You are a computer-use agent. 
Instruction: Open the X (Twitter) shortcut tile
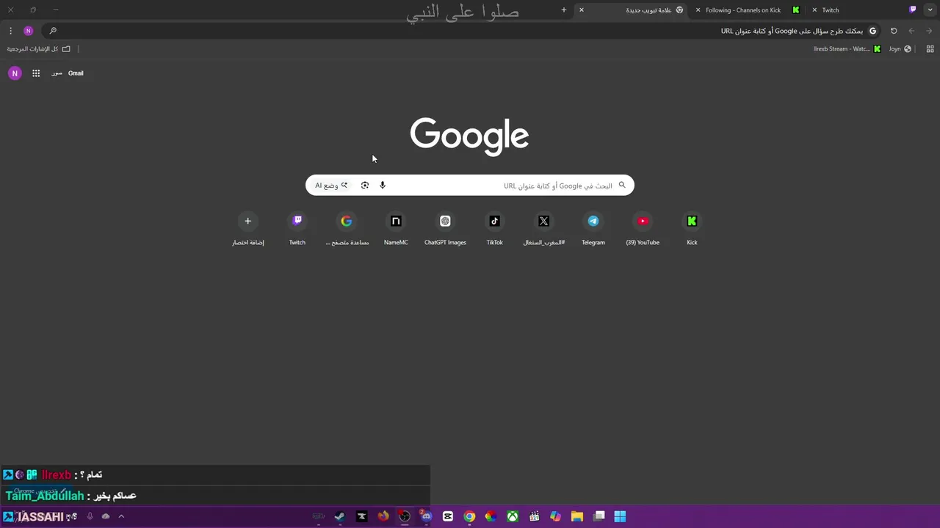coord(543,229)
